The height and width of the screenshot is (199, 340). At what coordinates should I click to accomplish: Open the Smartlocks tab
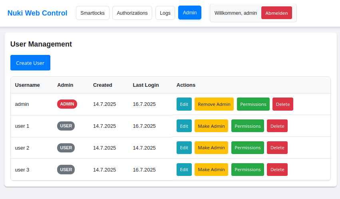pyautogui.click(x=93, y=13)
